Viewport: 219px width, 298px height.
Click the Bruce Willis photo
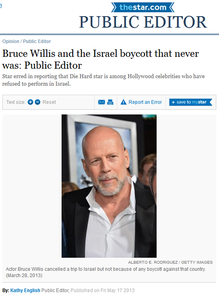tap(109, 186)
